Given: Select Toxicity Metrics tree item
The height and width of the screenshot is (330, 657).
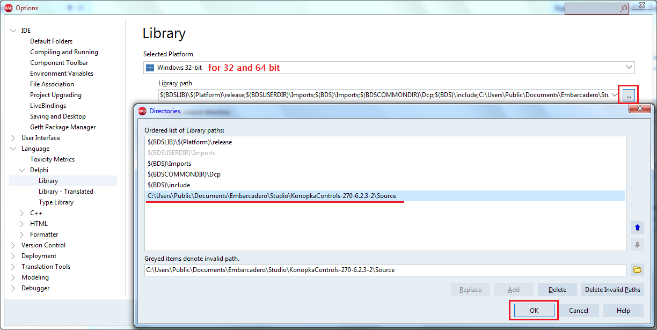Looking at the screenshot, I should point(52,159).
